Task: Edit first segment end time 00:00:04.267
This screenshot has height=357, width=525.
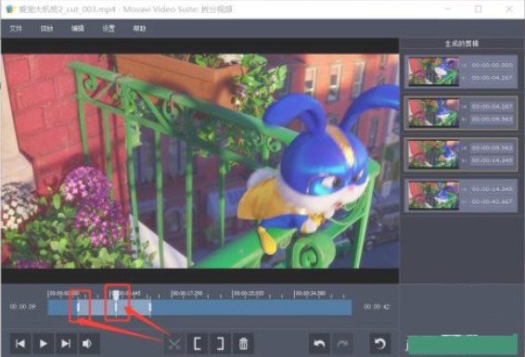Action: click(x=492, y=78)
